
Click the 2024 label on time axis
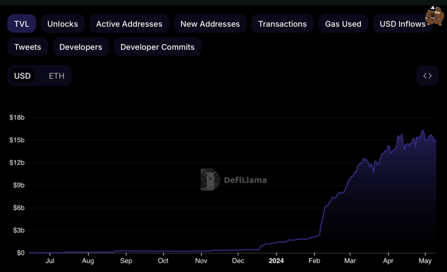(x=276, y=261)
